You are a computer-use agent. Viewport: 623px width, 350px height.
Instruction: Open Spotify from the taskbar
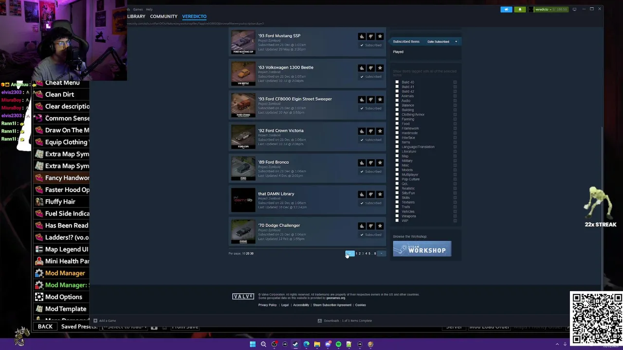click(x=338, y=344)
